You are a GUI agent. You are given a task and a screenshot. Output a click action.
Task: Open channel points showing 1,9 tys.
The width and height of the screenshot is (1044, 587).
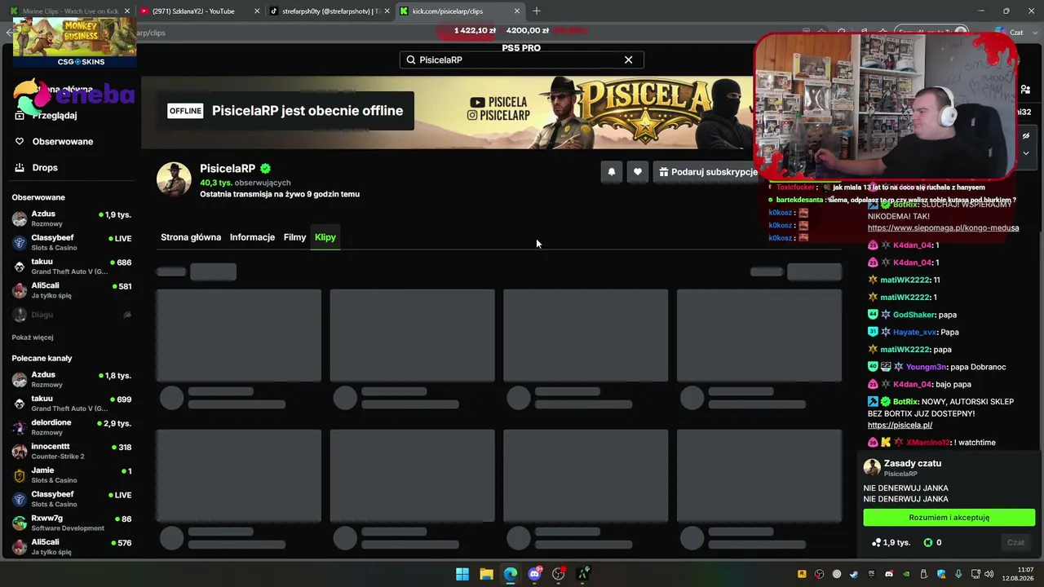tap(891, 542)
